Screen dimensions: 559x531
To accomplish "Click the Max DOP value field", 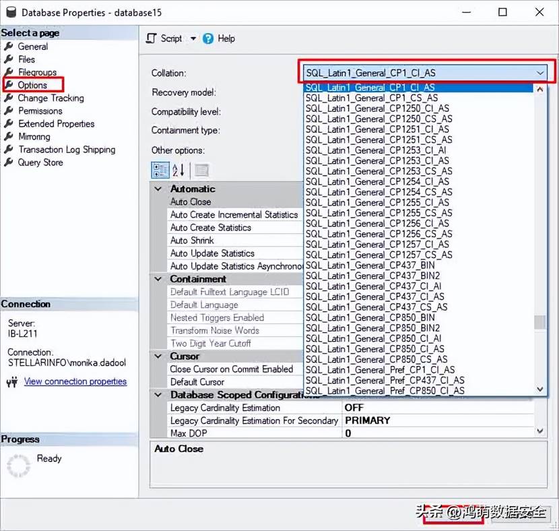I will click(x=438, y=433).
